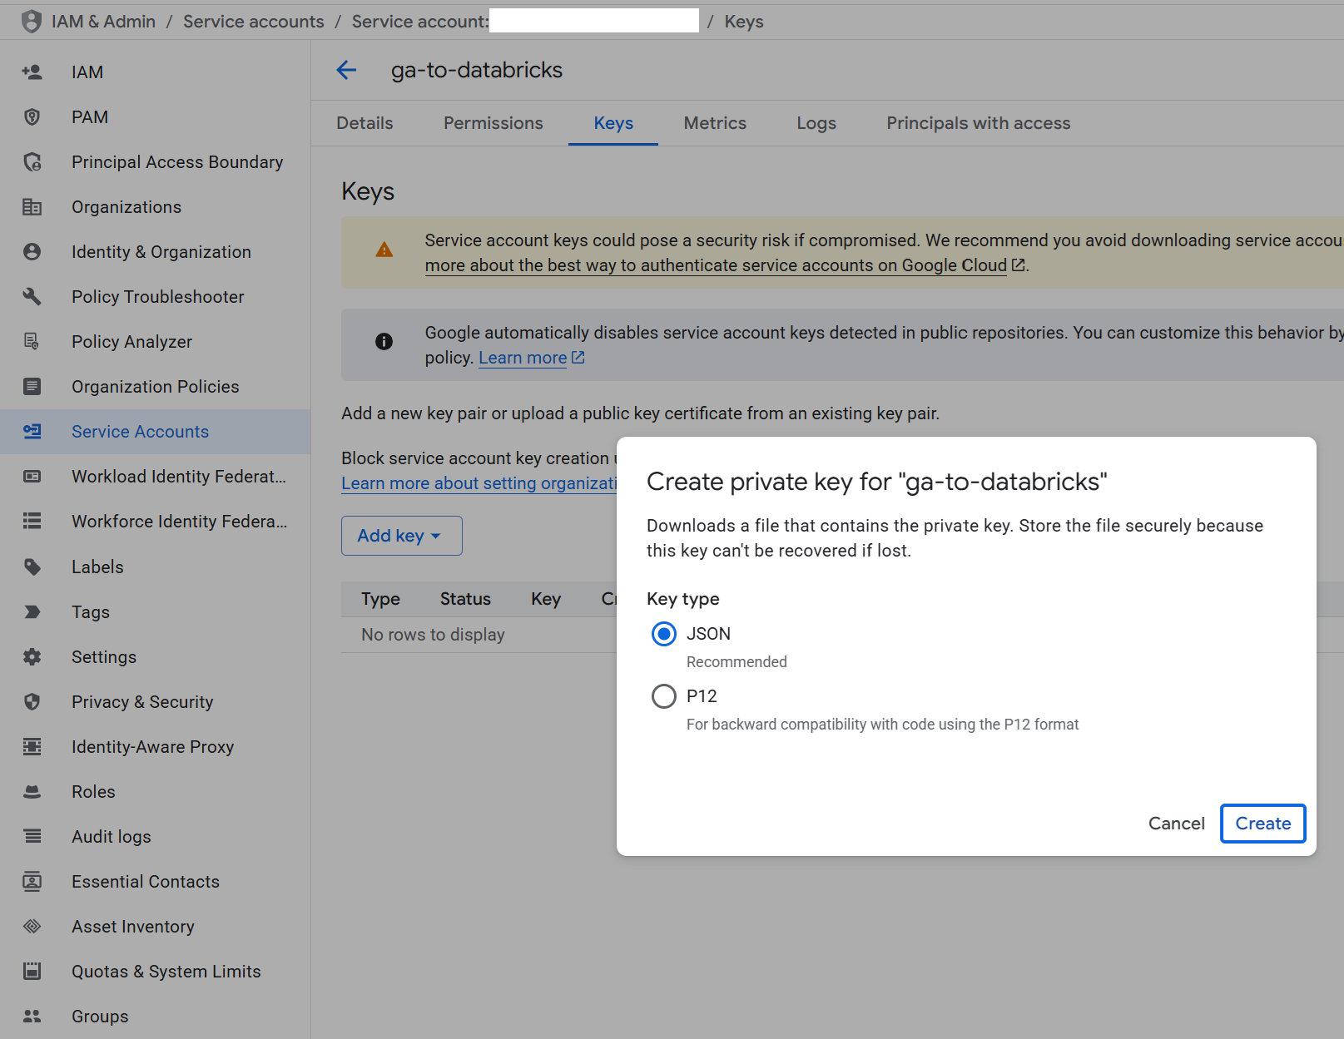
Task: Open the Learn more link about policy
Action: [532, 358]
